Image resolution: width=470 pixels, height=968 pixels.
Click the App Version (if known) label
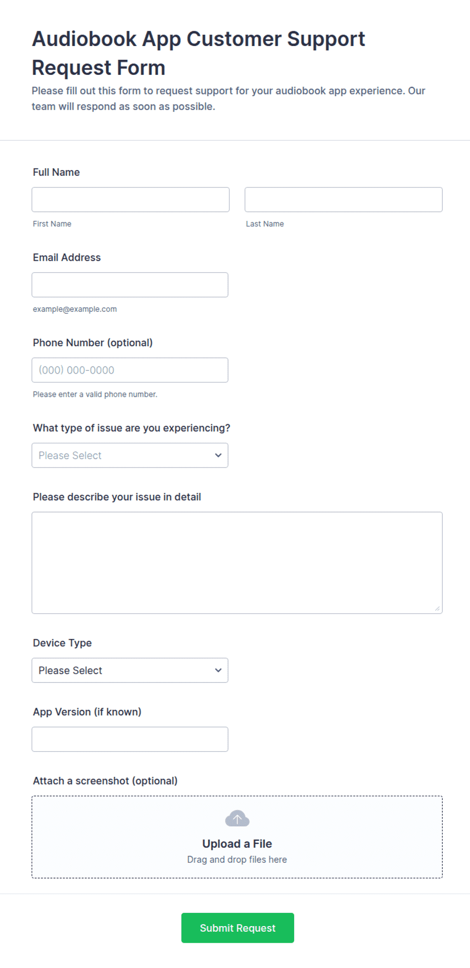point(87,712)
